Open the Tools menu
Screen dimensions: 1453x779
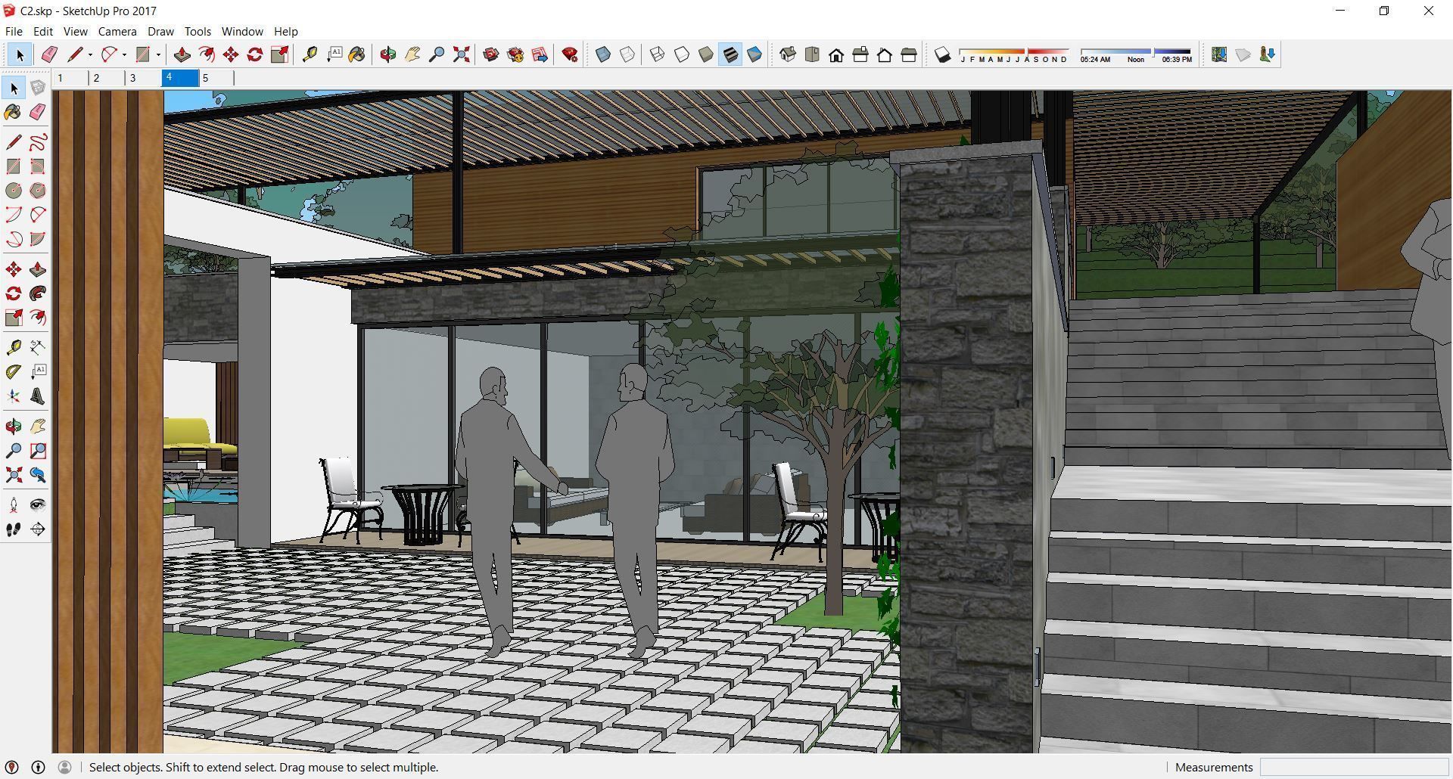point(198,31)
